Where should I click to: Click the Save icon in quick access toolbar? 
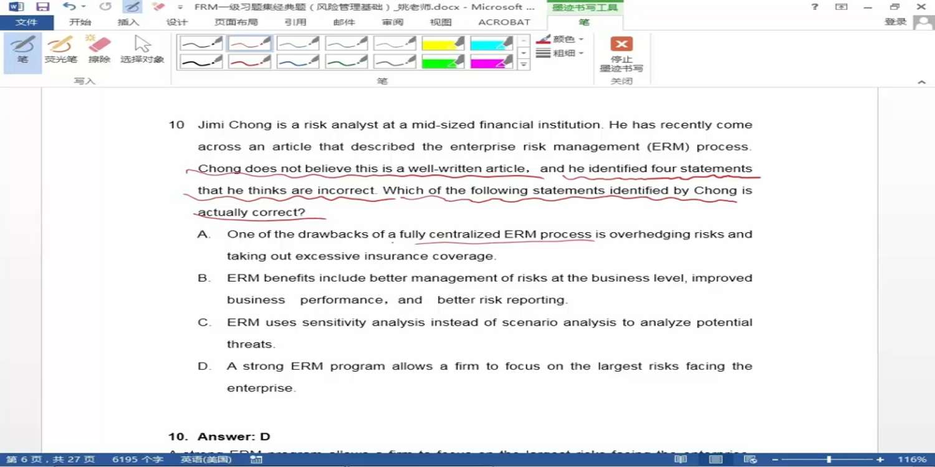[42, 7]
